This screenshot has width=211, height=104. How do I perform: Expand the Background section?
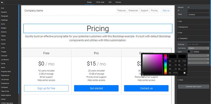coord(194,27)
